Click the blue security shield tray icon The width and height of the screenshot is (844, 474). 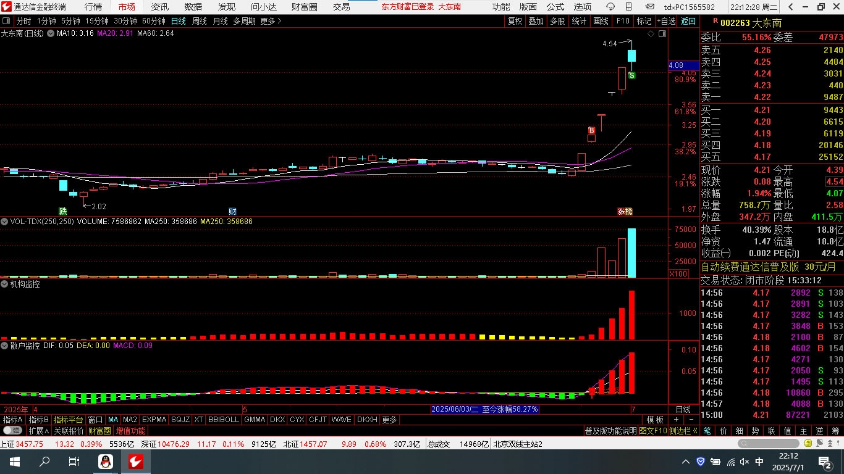point(701,462)
